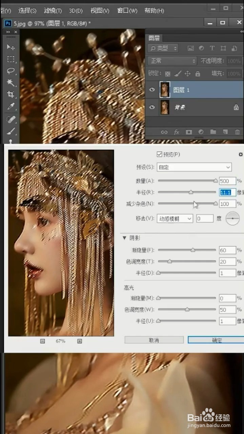Select the Eyedropper tool
The width and height of the screenshot is (244, 434).
[11, 106]
